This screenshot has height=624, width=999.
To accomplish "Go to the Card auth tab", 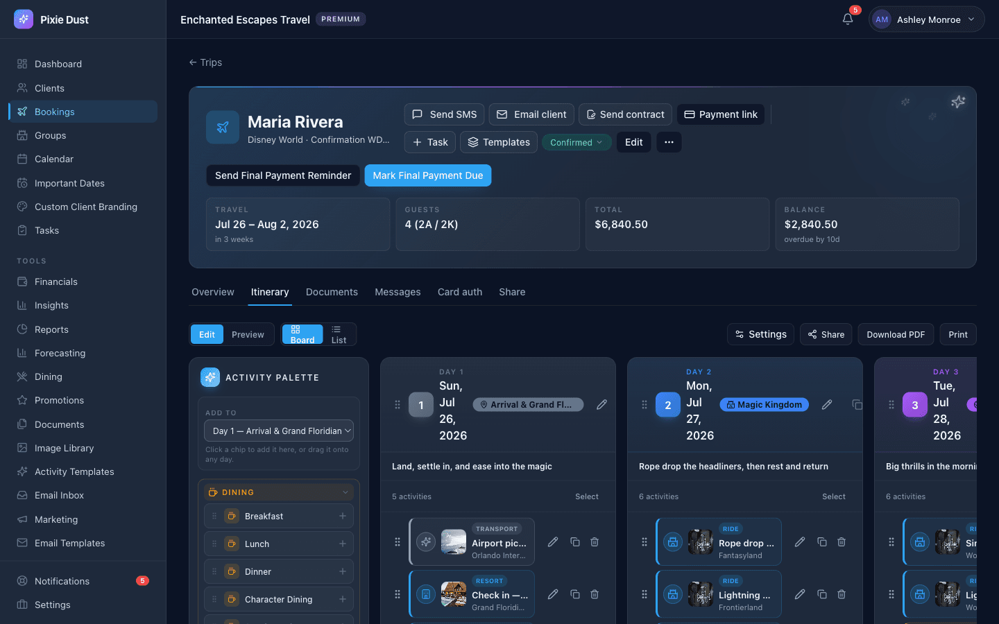I will [460, 292].
